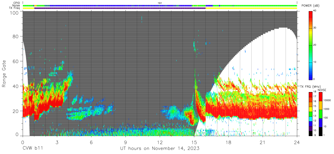Click the 12 hour tick label on time axis

[x=160, y=142]
